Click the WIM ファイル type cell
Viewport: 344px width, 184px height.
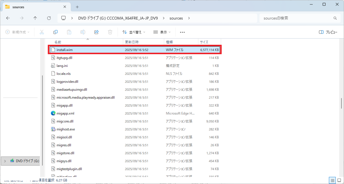(175, 50)
